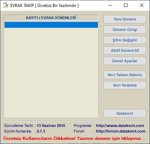150x144 pixels.
Task: Change password via Şifre Değiştir
Action: pos(125,40)
